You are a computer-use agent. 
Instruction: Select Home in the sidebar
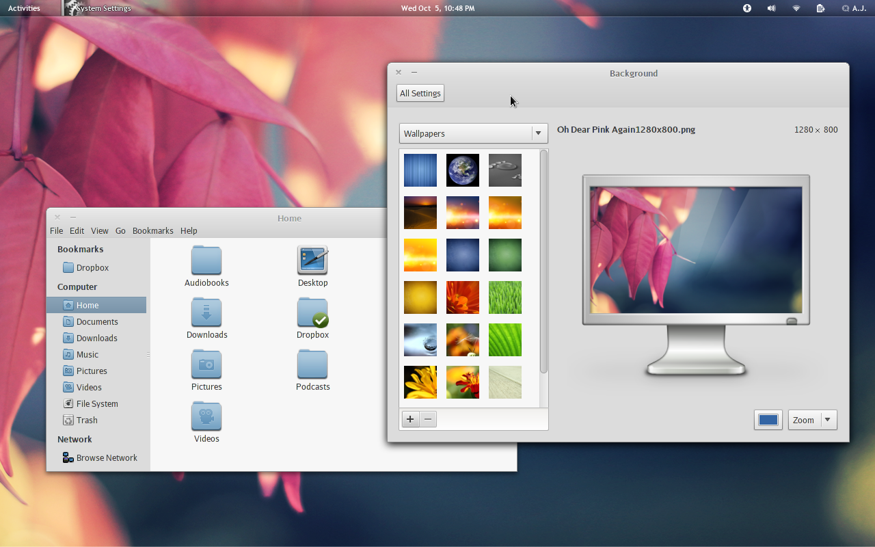coord(96,305)
